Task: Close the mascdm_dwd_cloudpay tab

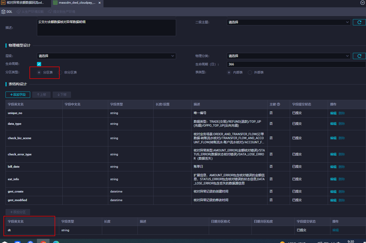Action: 100,3
